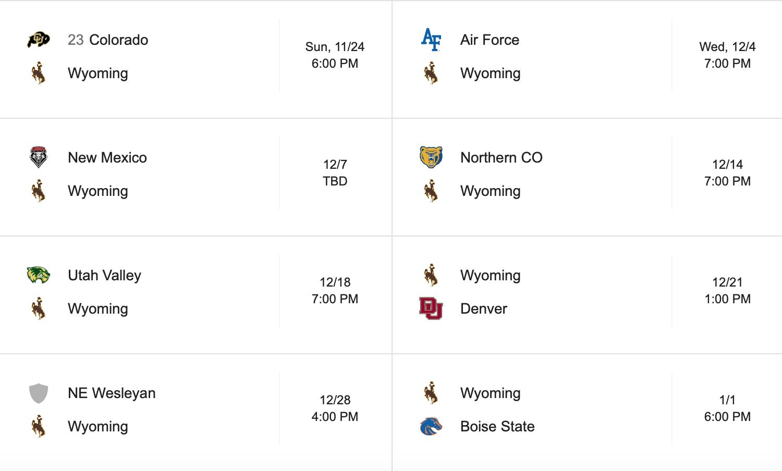Select the New Mexico team name

click(107, 157)
